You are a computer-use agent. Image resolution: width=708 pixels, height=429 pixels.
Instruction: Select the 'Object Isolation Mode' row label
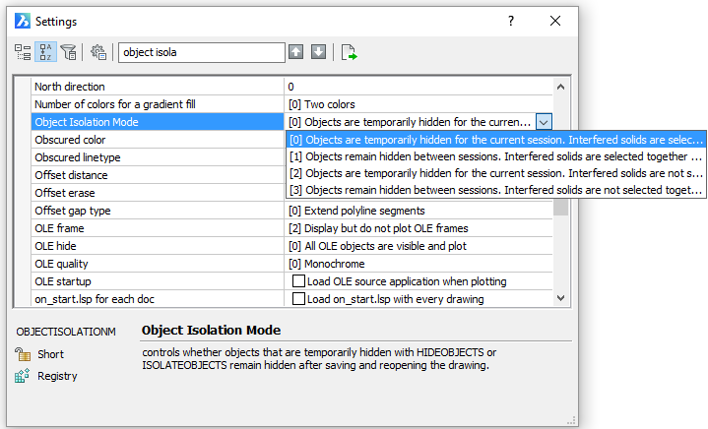[158, 122]
